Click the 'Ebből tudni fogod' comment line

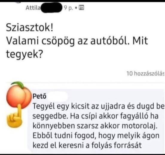tap(96, 136)
